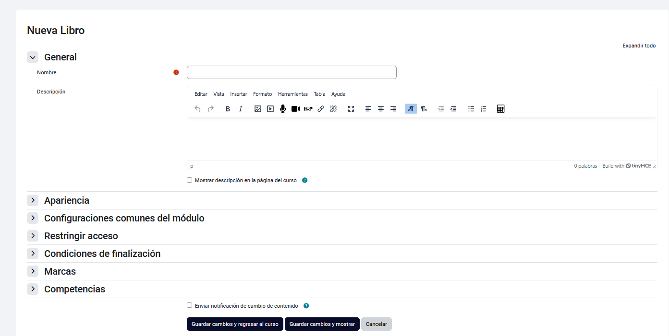Expand the Restringir acceso section
This screenshot has width=669, height=336.
[33, 236]
